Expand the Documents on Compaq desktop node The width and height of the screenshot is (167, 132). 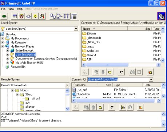pos(8,59)
